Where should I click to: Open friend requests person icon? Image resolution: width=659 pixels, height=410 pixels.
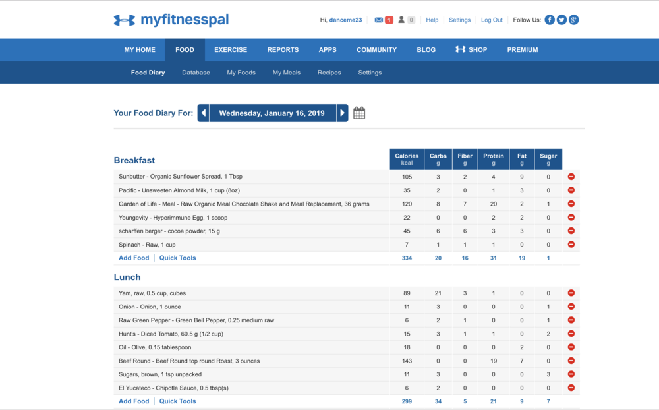point(401,20)
